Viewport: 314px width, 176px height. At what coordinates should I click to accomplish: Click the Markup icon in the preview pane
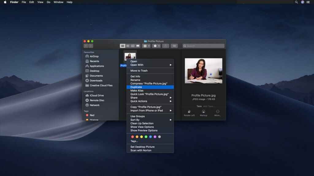click(203, 112)
